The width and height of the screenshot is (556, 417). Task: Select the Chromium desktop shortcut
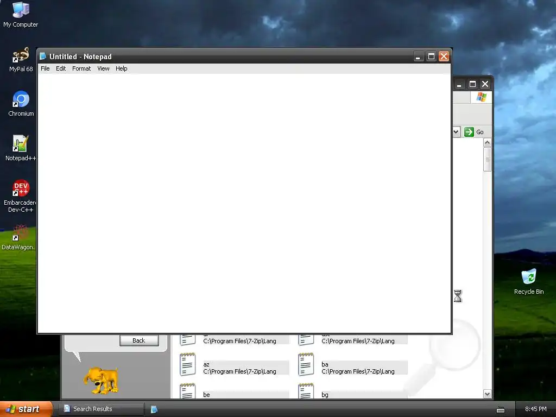[21, 104]
